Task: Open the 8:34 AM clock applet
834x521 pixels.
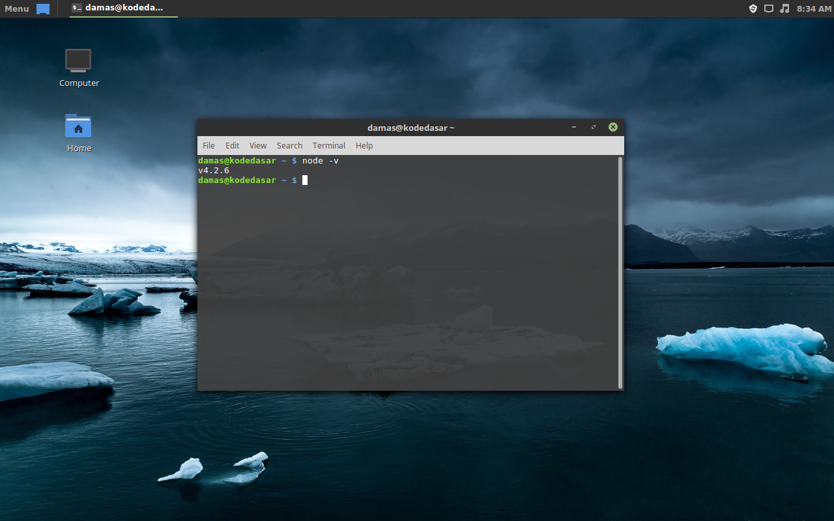Action: pos(814,8)
